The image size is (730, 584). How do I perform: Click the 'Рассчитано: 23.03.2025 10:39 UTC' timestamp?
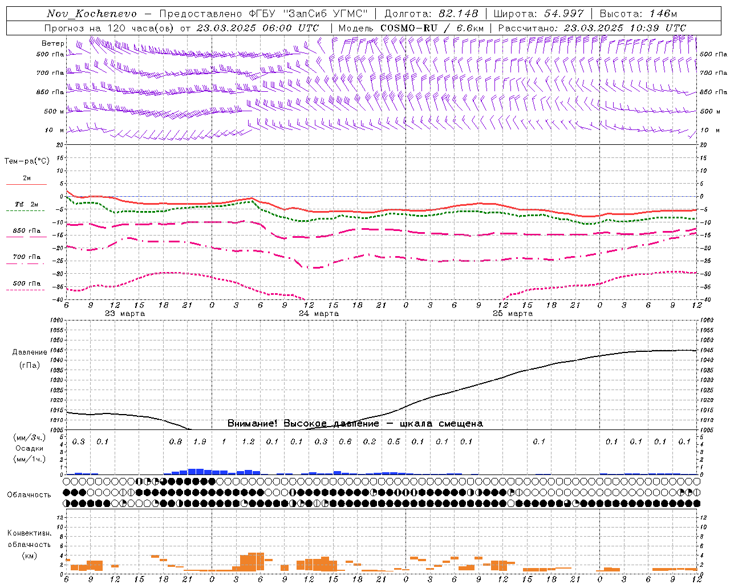(592, 28)
